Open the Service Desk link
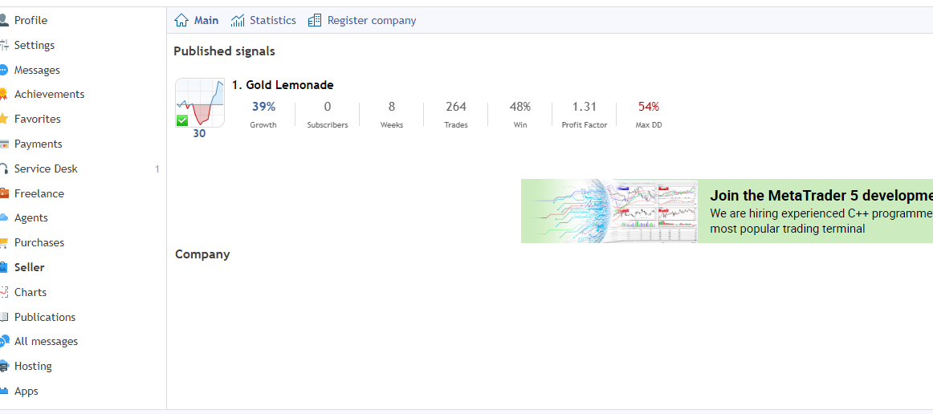 tap(46, 168)
